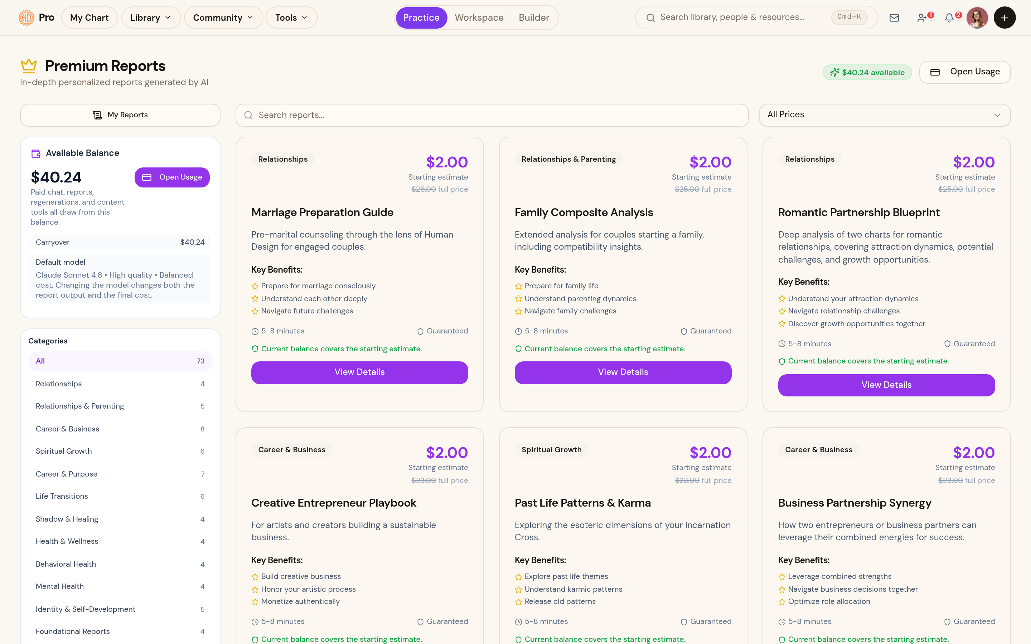Click clock icon on Romantic Partnership Blueprint card
Image resolution: width=1031 pixels, height=644 pixels.
pos(782,344)
